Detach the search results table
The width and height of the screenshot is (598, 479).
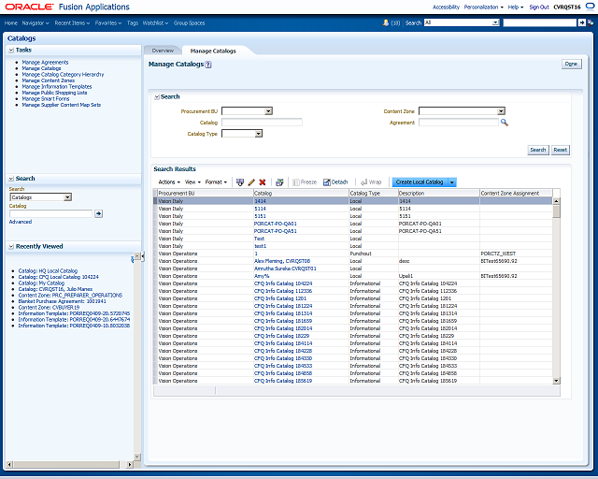tap(335, 182)
